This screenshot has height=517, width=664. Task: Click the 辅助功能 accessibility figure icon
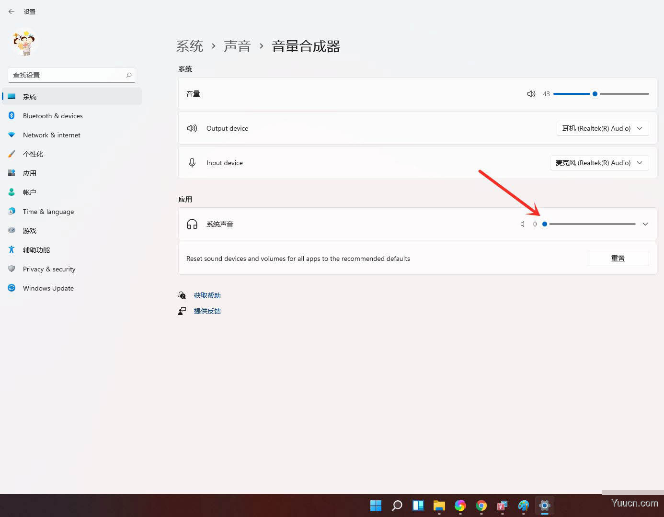11,249
